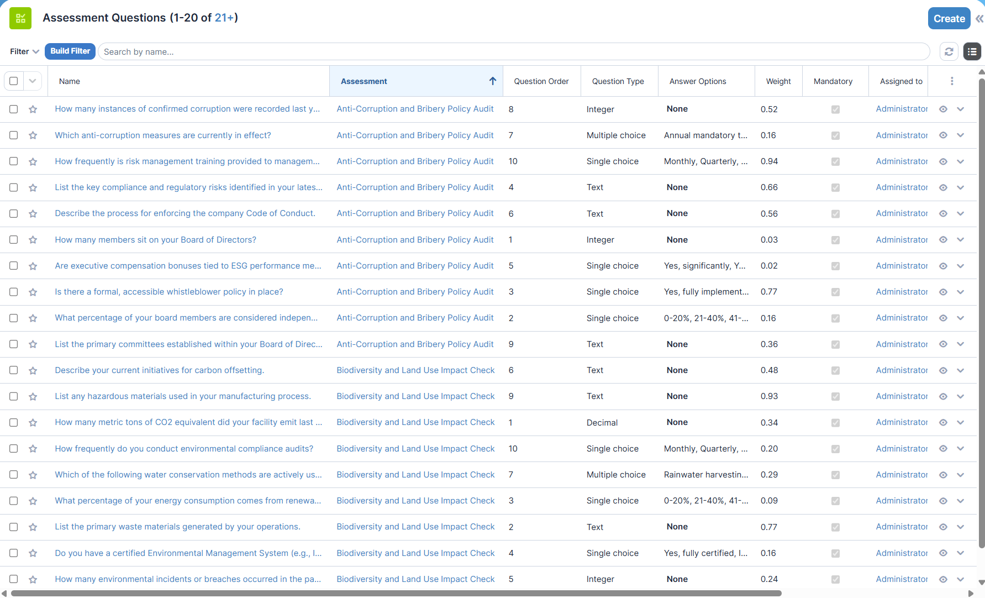The image size is (985, 598).
Task: Favorite the 'How frequently is risk management training' row
Action: (x=33, y=161)
